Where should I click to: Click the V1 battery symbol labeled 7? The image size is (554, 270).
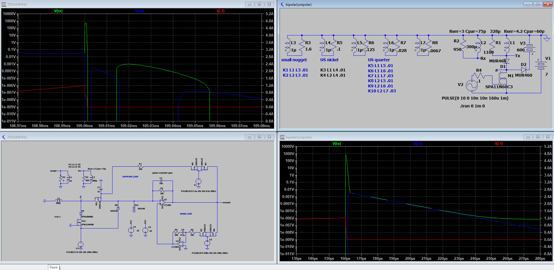point(541,66)
